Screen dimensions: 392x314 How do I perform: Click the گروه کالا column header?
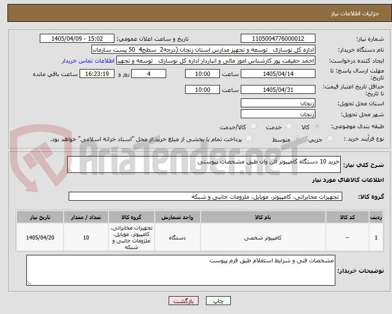[x=131, y=217]
